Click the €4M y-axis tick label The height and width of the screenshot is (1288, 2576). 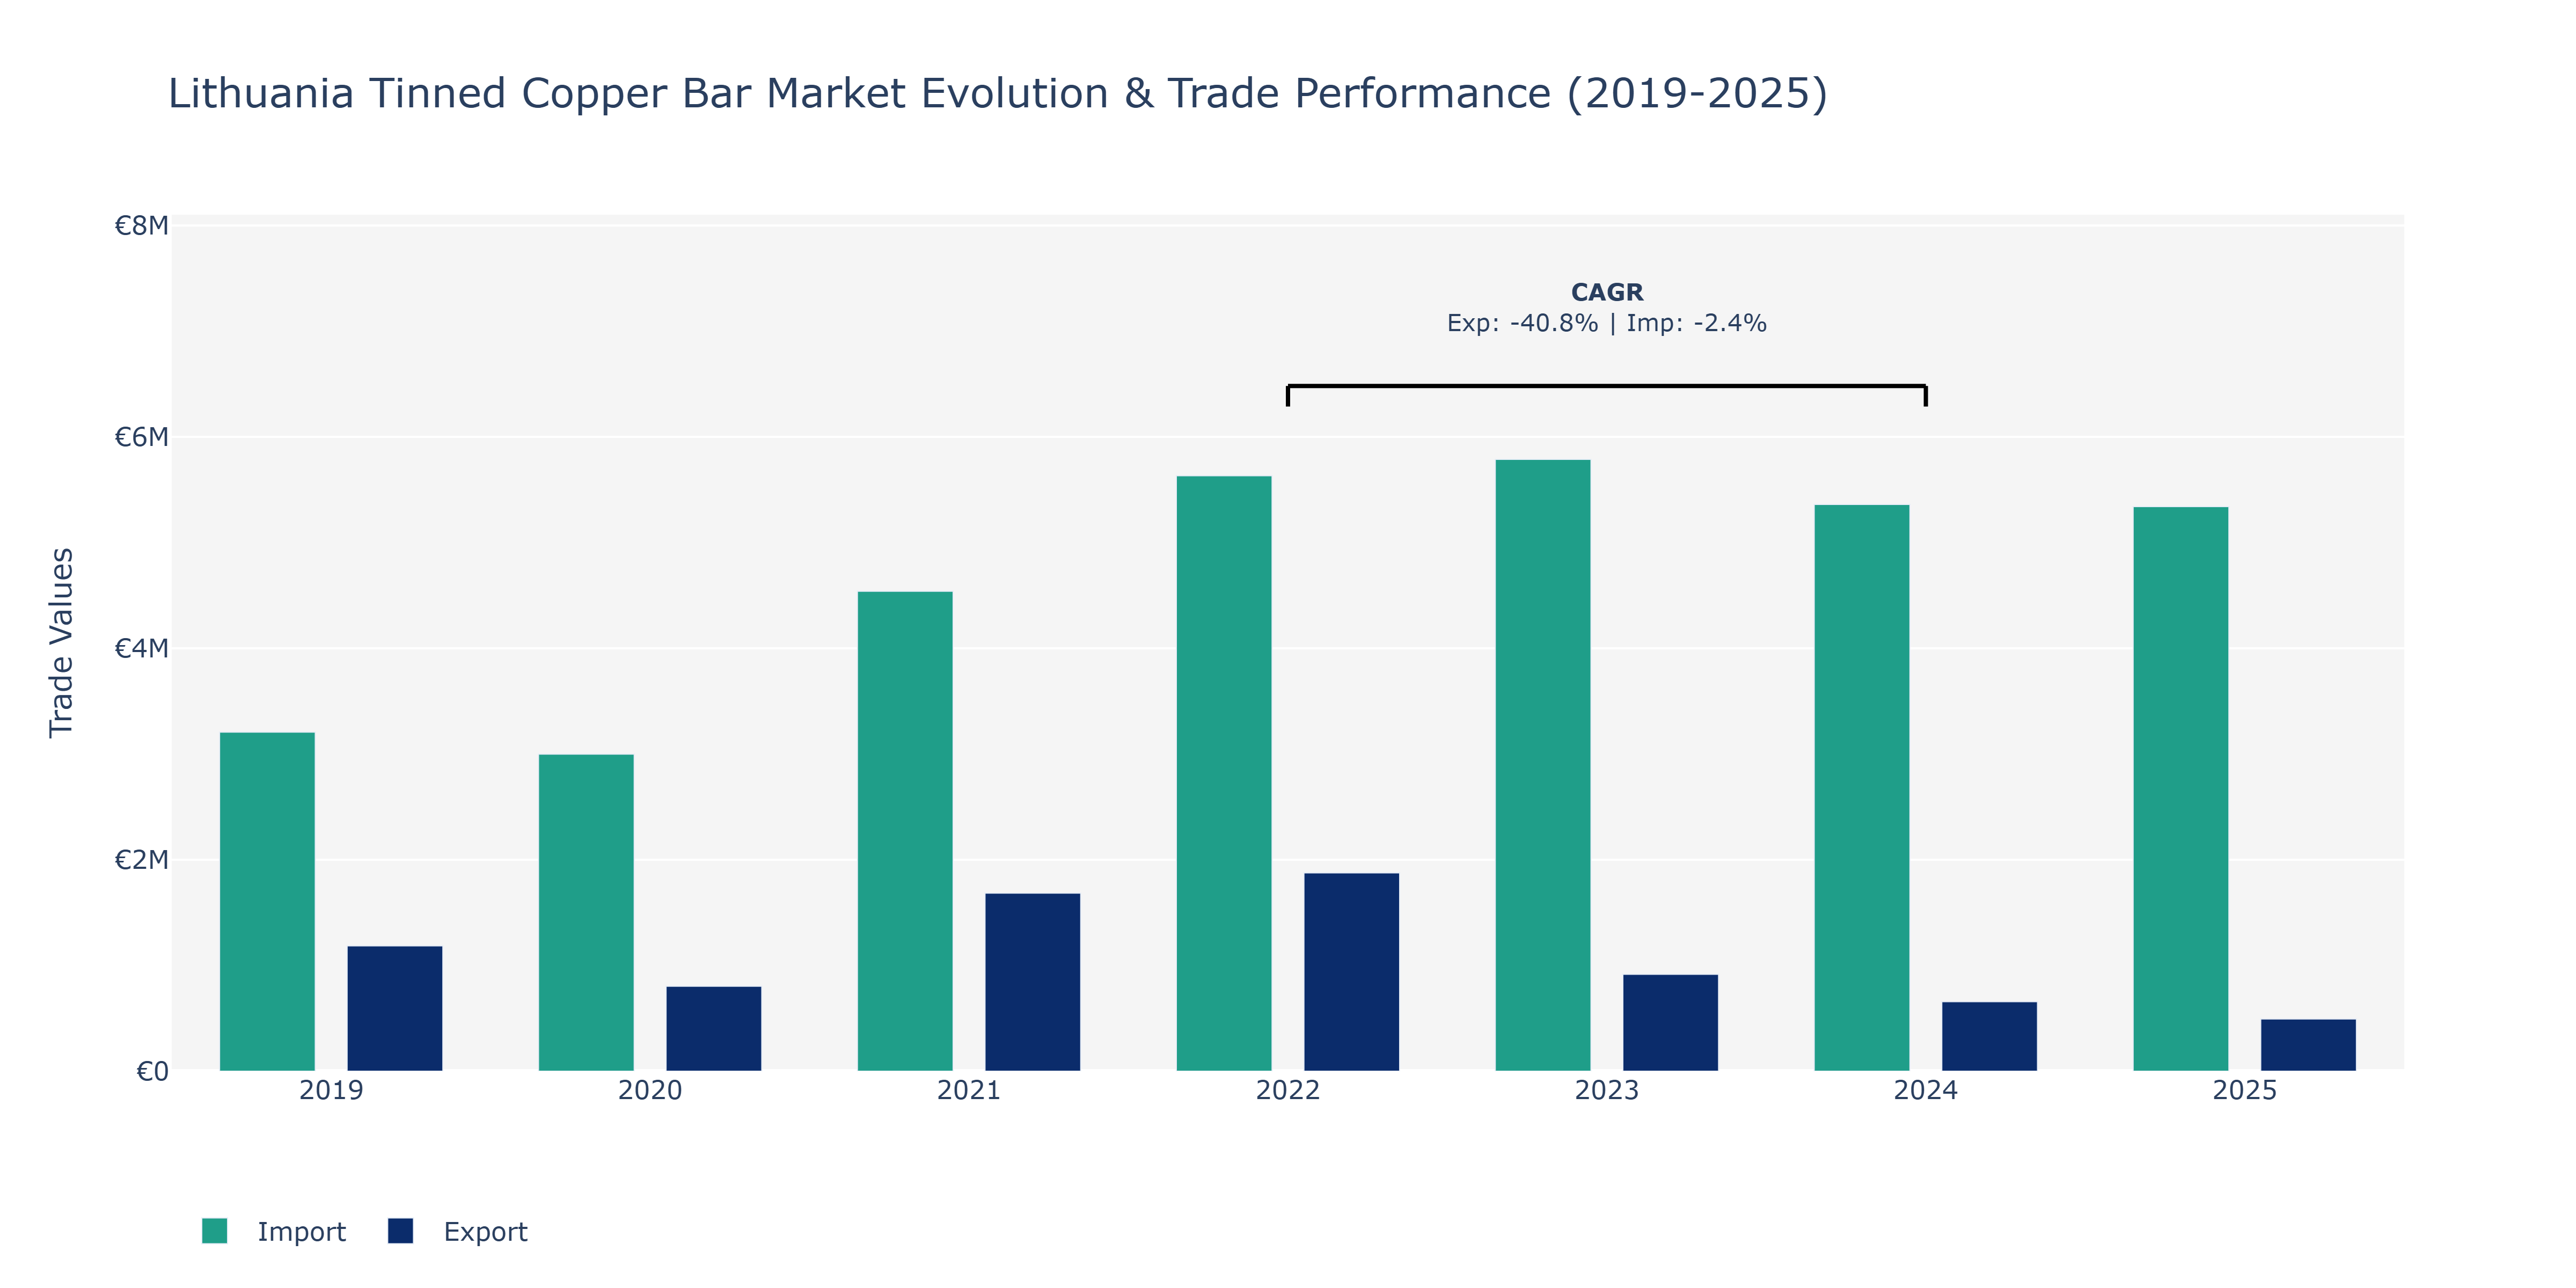coord(141,649)
